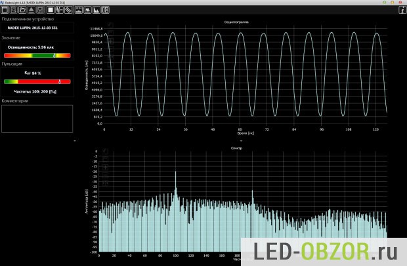
Task: Click the greyed-out save icon in the toolbar
Action: 40,10
